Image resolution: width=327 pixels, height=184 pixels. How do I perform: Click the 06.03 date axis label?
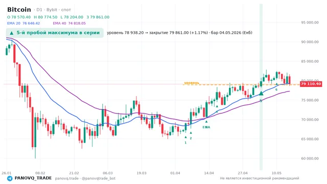pyautogui.click(x=108, y=173)
